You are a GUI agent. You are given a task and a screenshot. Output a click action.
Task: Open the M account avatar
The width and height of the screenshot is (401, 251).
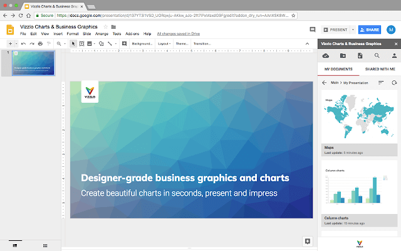391,29
